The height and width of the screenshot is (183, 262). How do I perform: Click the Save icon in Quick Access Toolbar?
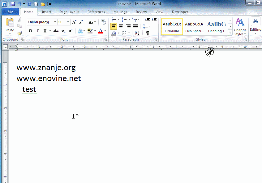pos(13,4)
